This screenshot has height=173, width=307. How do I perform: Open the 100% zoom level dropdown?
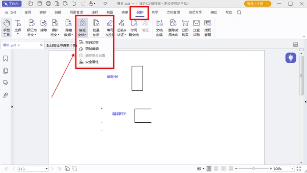click(x=293, y=169)
